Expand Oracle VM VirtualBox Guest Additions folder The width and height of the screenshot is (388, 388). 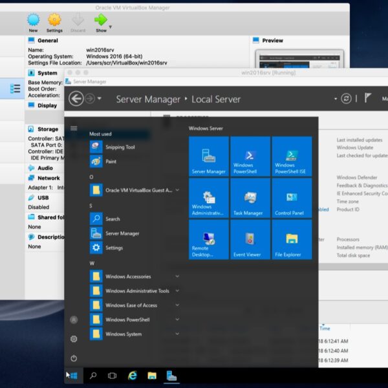135,190
